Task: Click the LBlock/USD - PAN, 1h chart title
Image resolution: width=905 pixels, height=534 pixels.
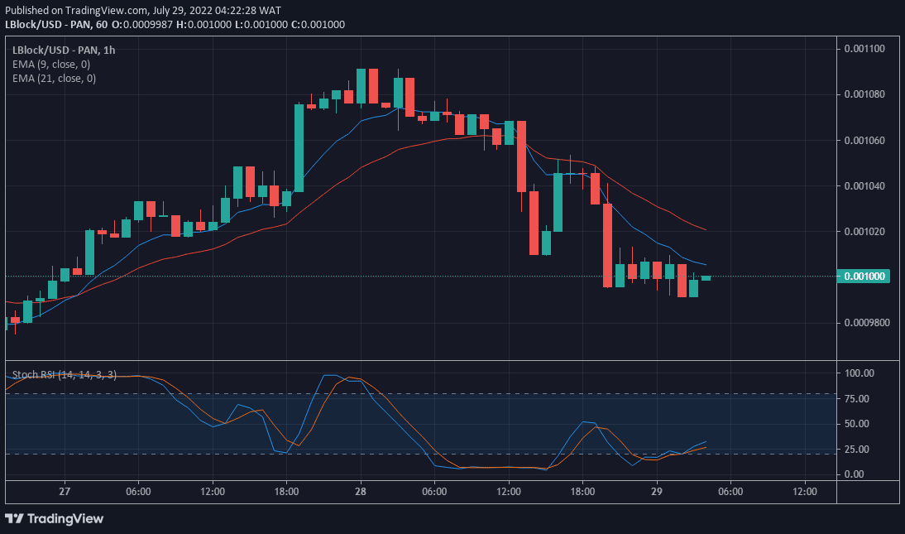Action: 64,51
